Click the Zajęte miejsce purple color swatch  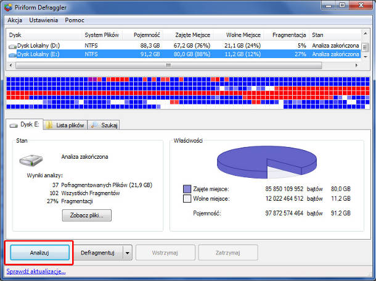[x=187, y=189]
